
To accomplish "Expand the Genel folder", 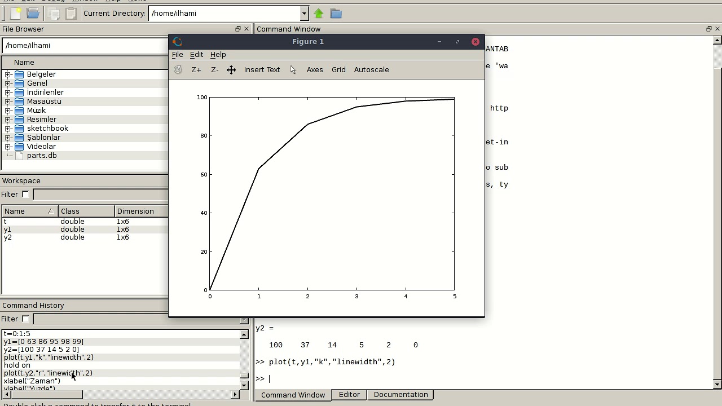I will 8,83.
